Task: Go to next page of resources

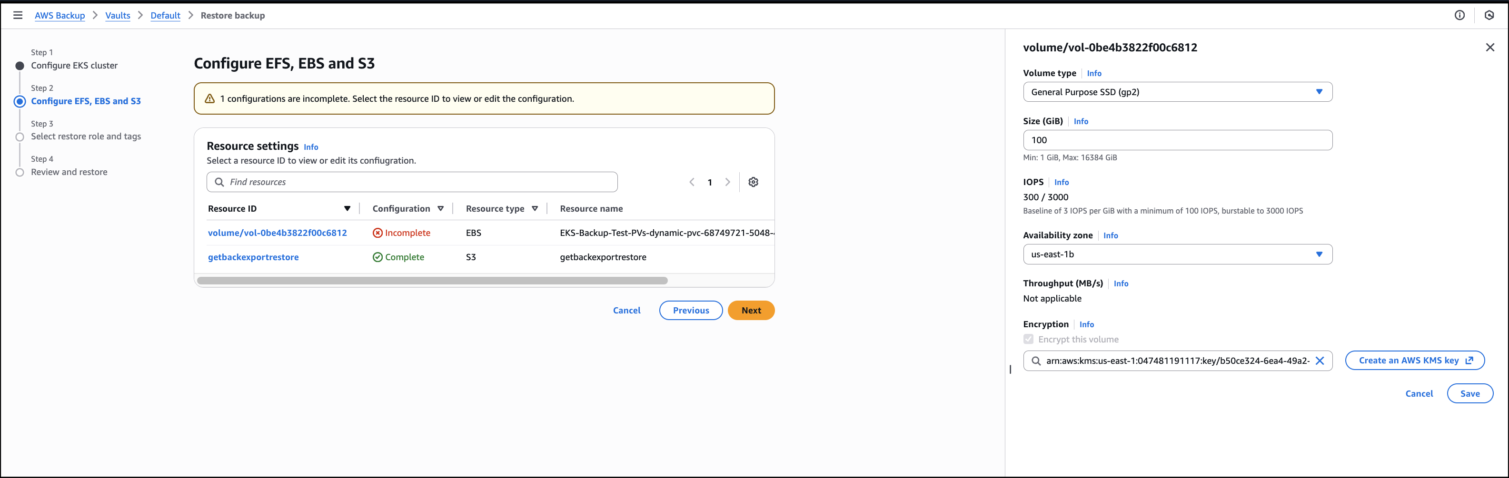Action: pos(727,182)
